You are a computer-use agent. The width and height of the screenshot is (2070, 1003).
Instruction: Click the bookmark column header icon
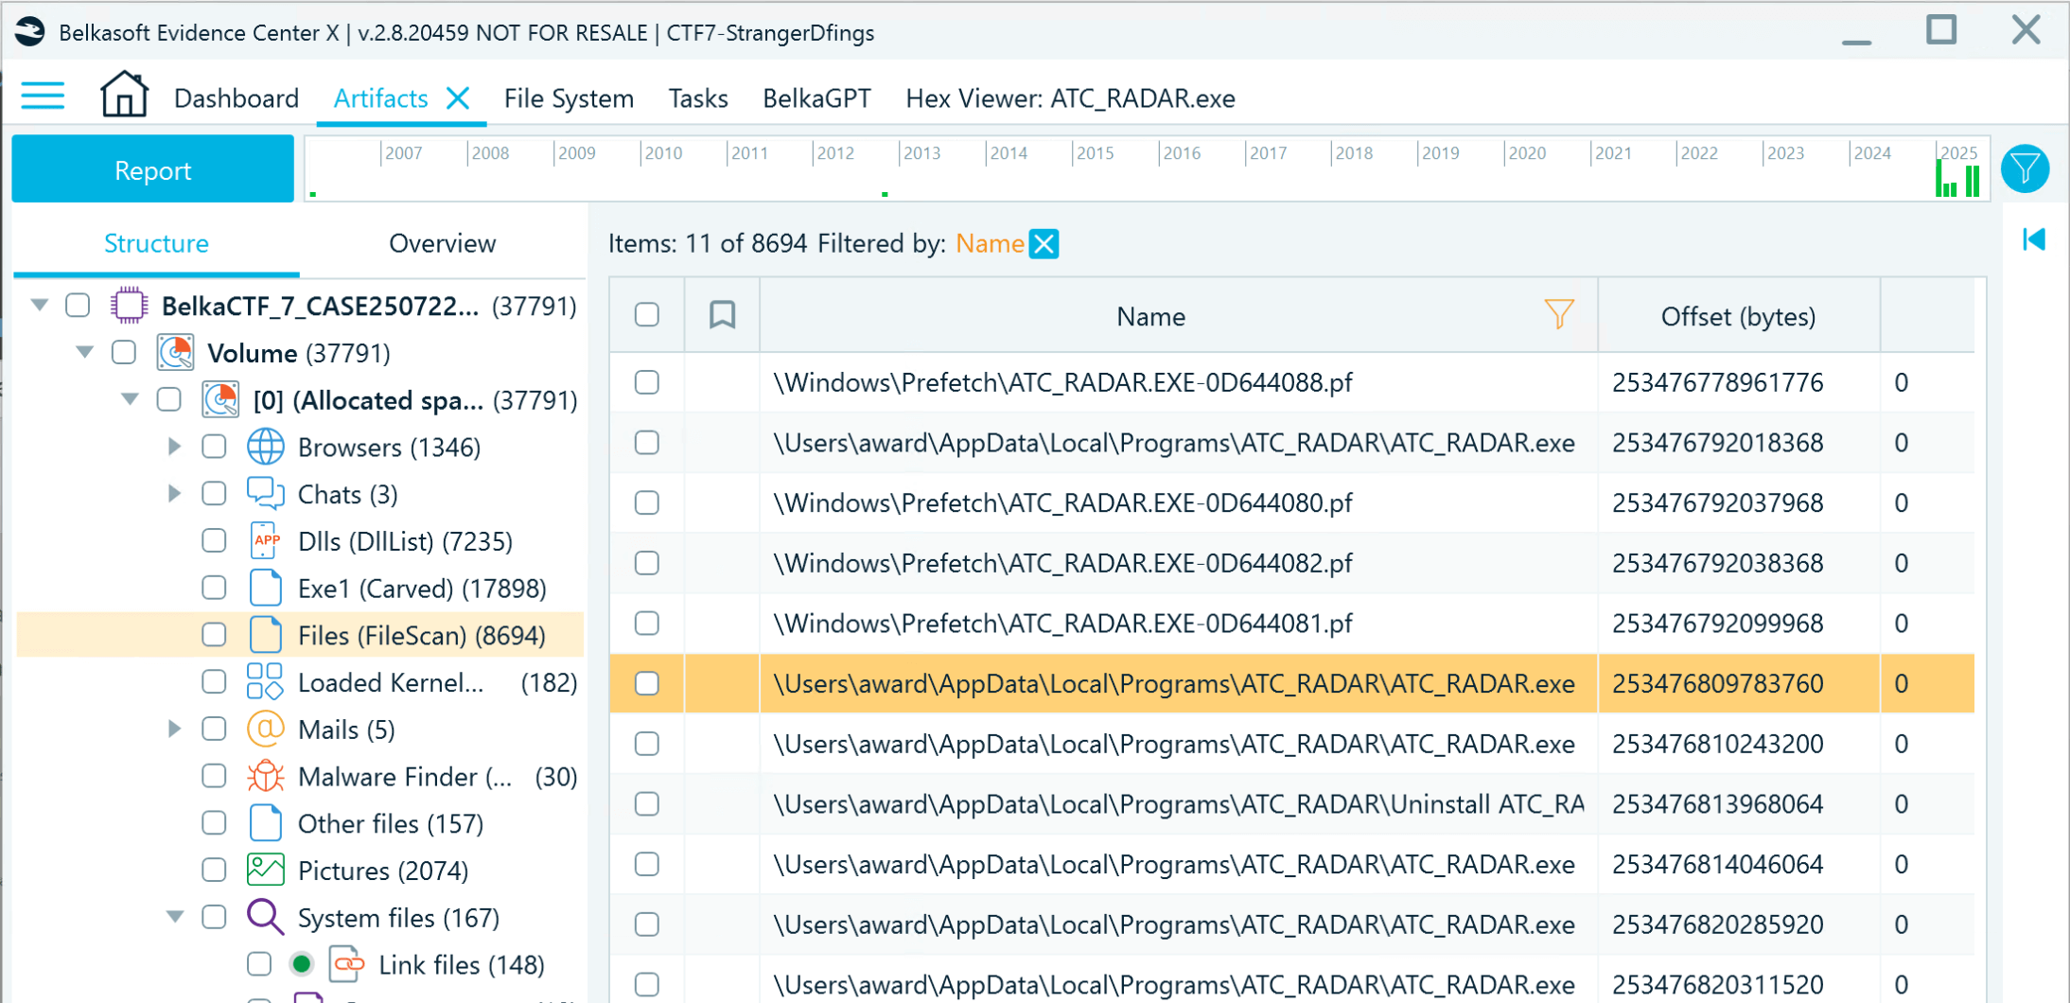tap(723, 314)
